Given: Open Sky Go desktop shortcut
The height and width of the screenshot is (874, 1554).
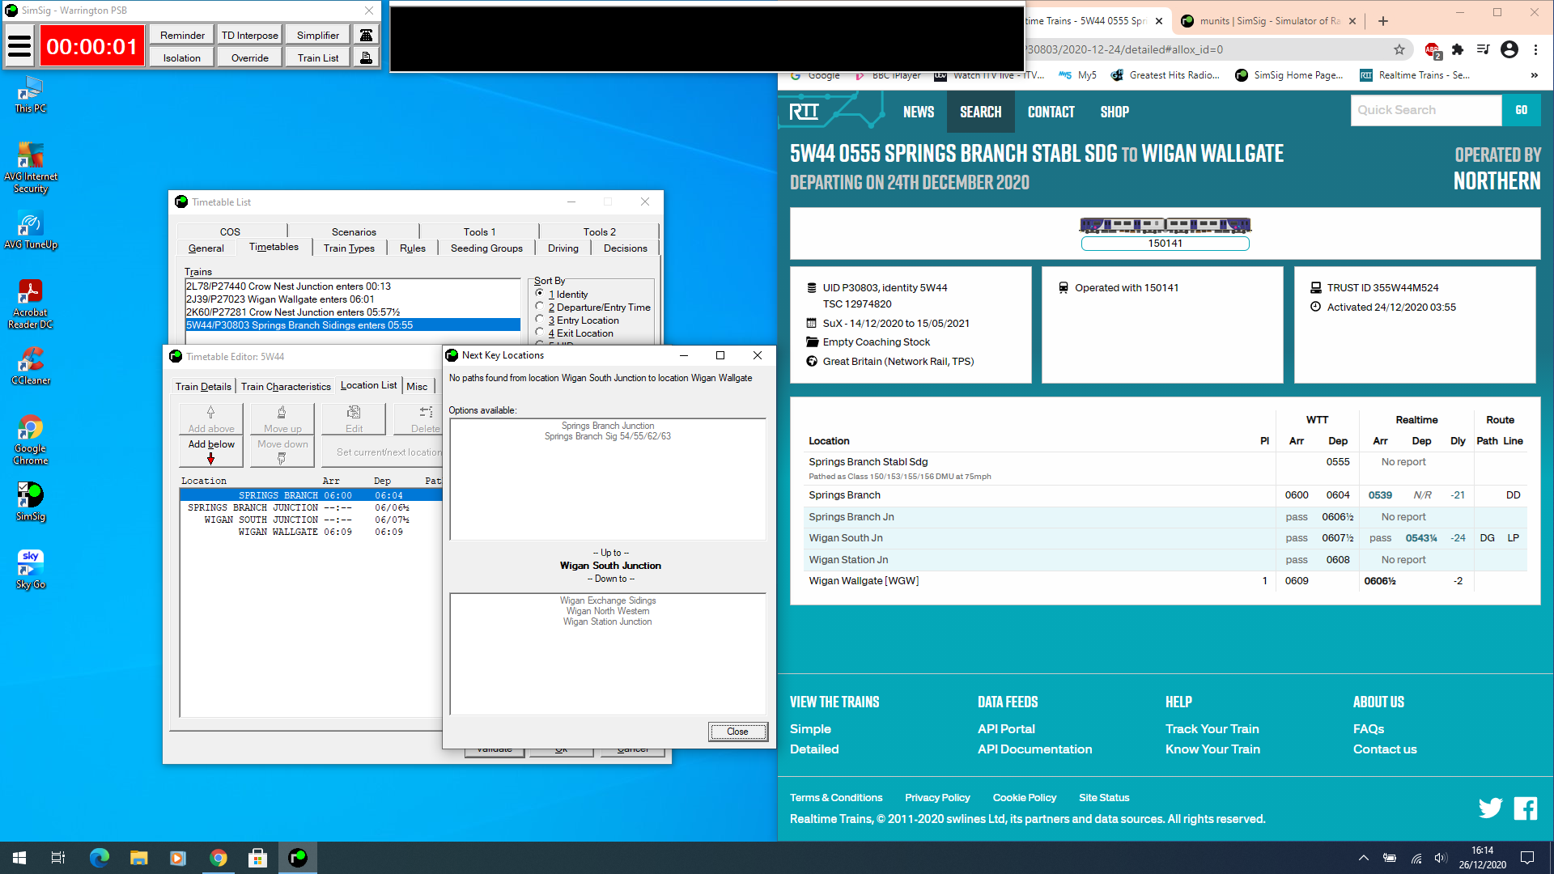Looking at the screenshot, I should [31, 570].
